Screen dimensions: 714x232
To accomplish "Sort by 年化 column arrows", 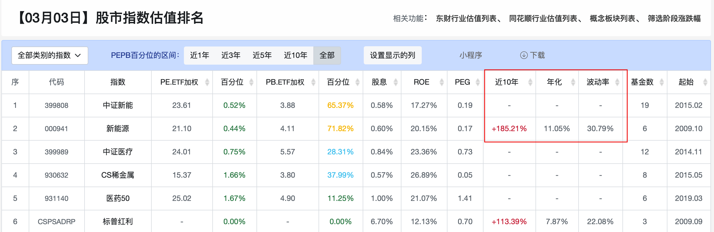I will coord(573,82).
